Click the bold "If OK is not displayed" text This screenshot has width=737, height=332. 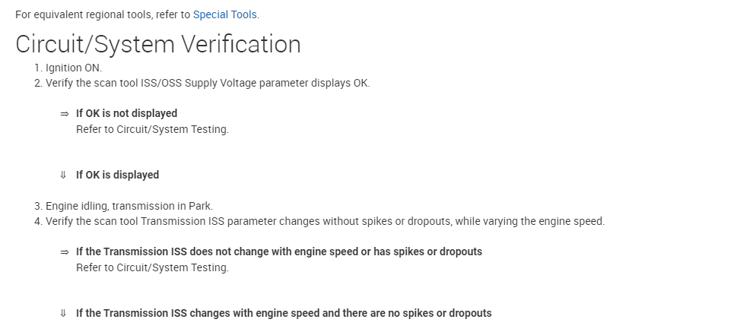coord(126,113)
